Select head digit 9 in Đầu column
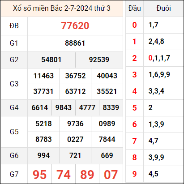 click(134, 174)
